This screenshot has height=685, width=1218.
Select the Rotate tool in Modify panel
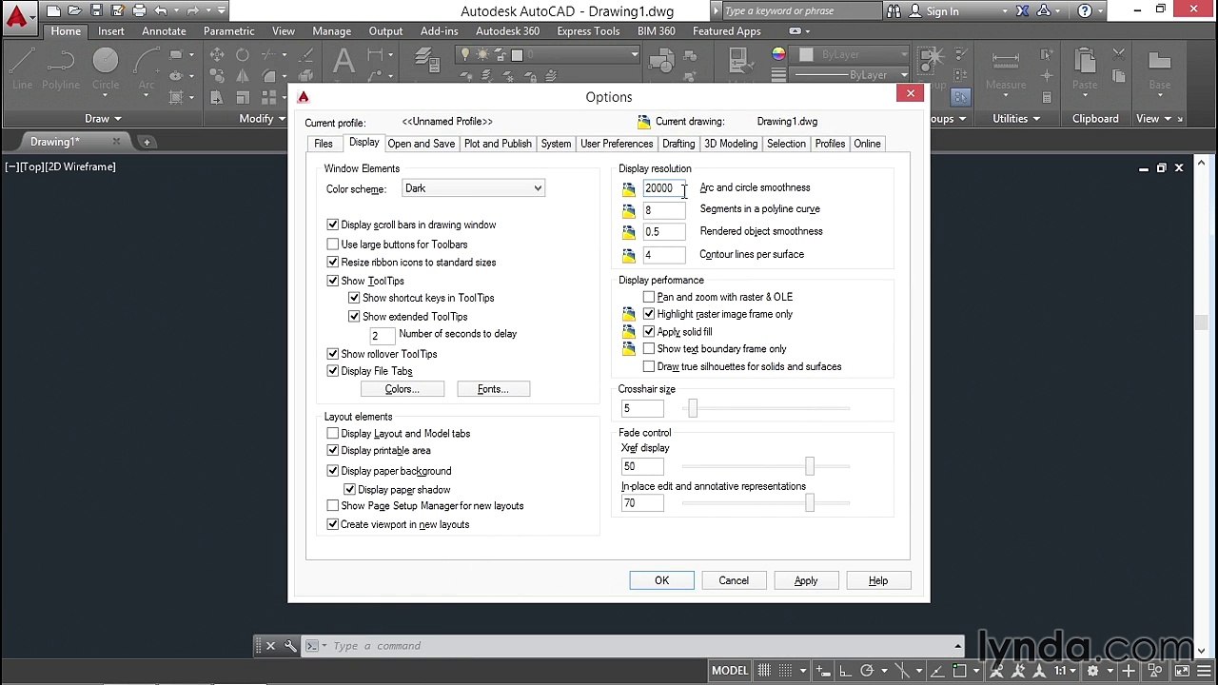click(243, 55)
